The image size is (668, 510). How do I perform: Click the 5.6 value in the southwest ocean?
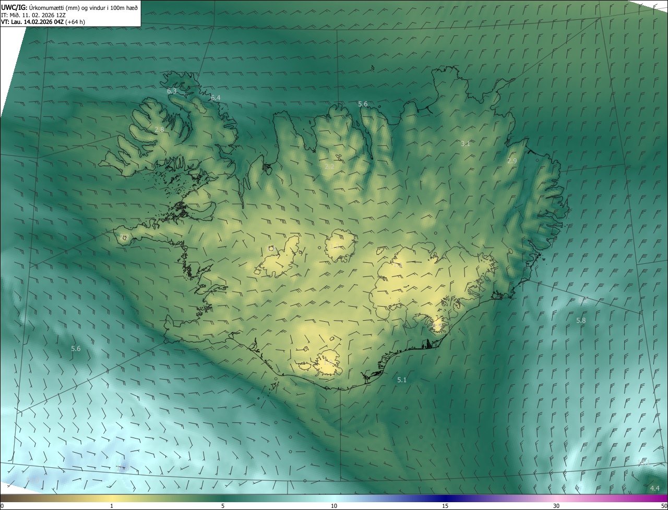[76, 348]
